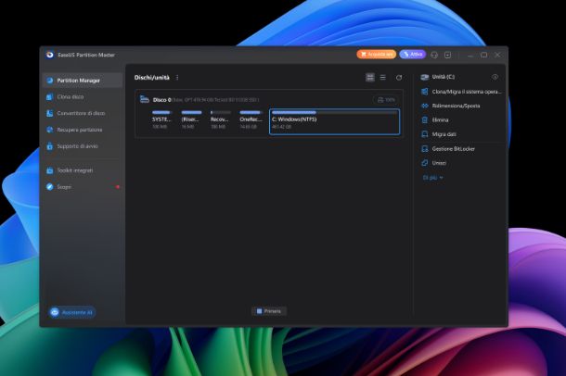Viewport: 566px width, 376px height.
Task: Click the EaseUS Partition Master logo
Action: (x=50, y=55)
